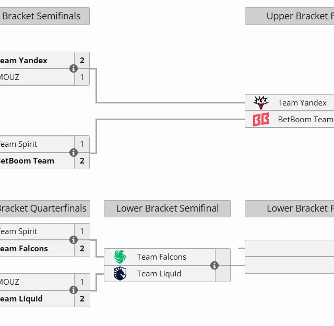Show details for Team Spirit vs Team Falcons
This screenshot has height=326, width=334.
pos(74,240)
